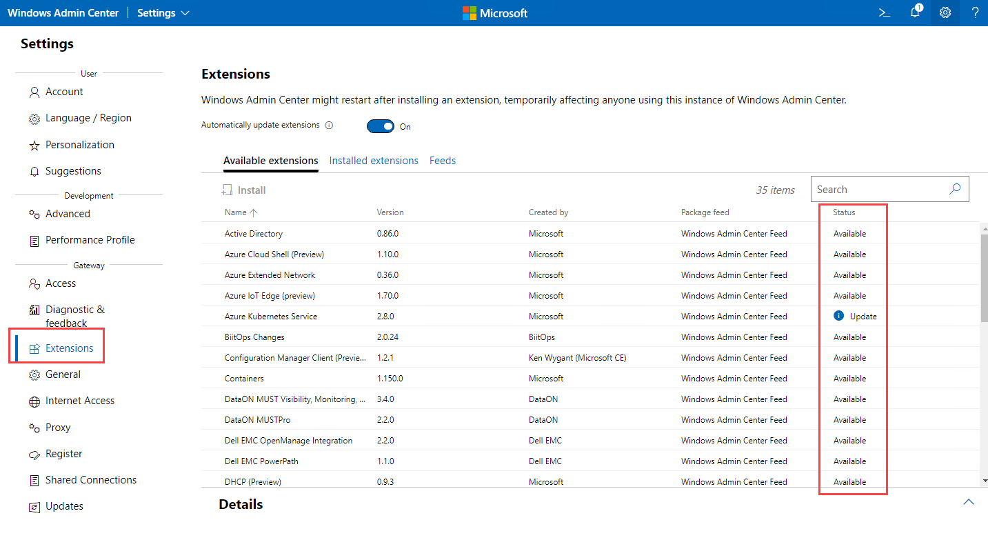
Task: Open Language / Region settings
Action: point(89,118)
